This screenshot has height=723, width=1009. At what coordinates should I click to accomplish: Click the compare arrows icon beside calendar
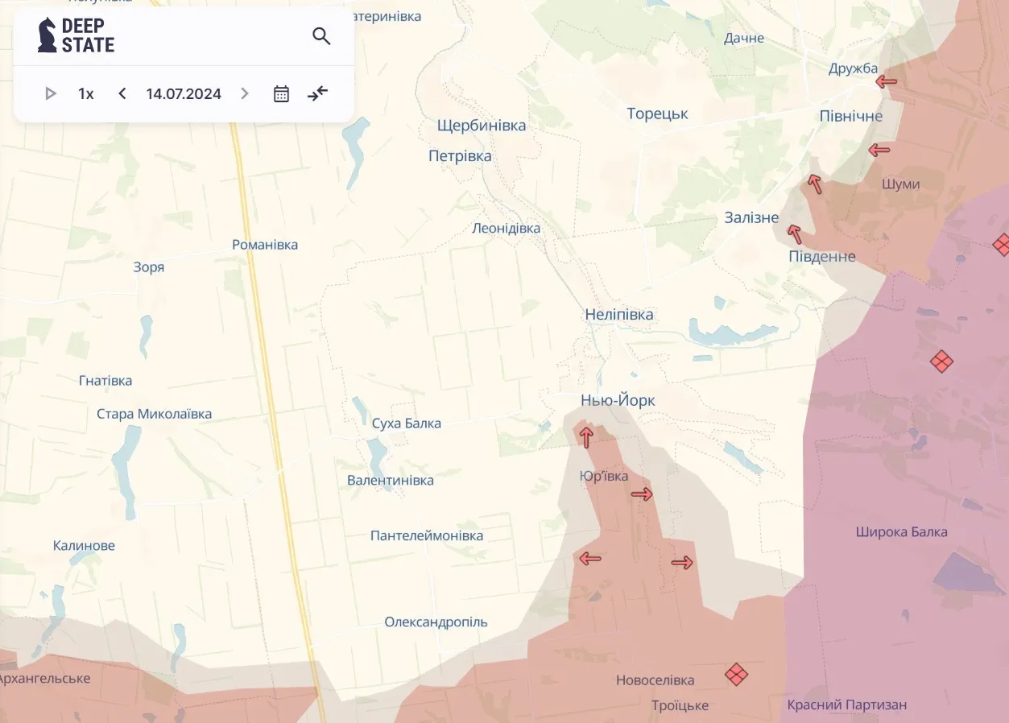(x=318, y=94)
